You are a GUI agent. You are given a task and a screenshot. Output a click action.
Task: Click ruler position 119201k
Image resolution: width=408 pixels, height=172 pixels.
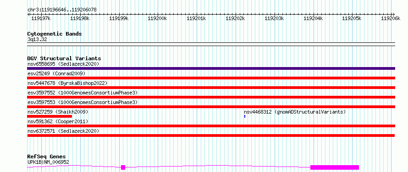coord(197,18)
